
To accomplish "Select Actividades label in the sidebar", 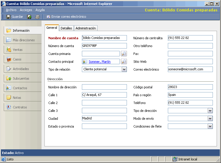I will 21,69.
